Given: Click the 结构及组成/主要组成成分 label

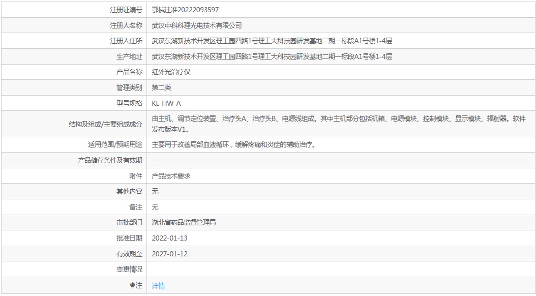Looking at the screenshot, I should (x=105, y=125).
